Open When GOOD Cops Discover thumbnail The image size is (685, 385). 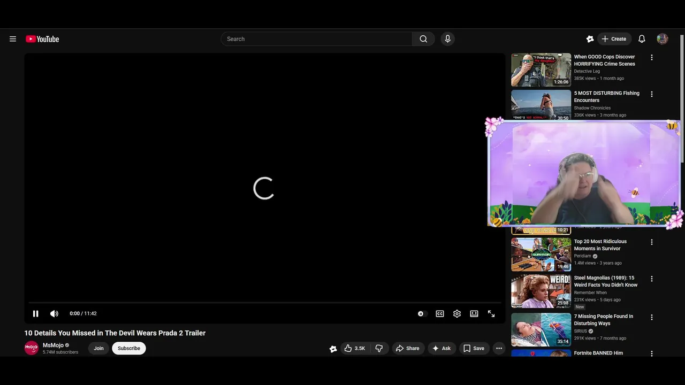click(541, 70)
